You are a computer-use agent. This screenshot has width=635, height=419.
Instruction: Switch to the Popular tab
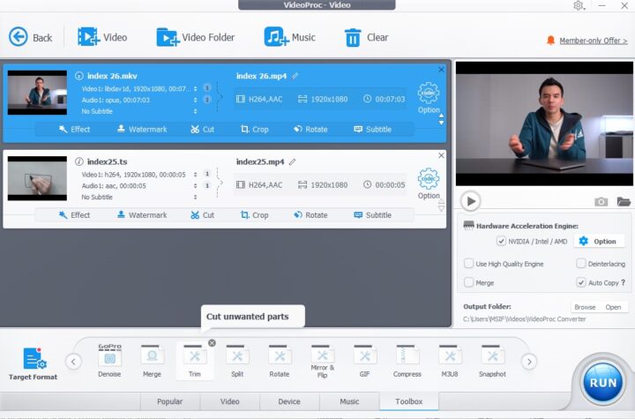coord(170,401)
